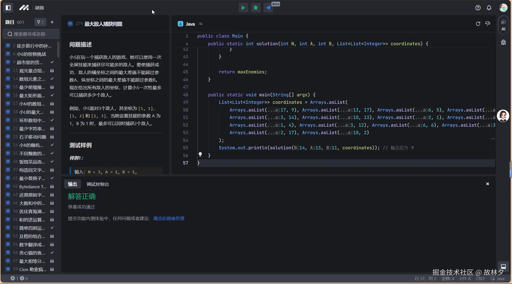Close the output panel

coord(487,184)
